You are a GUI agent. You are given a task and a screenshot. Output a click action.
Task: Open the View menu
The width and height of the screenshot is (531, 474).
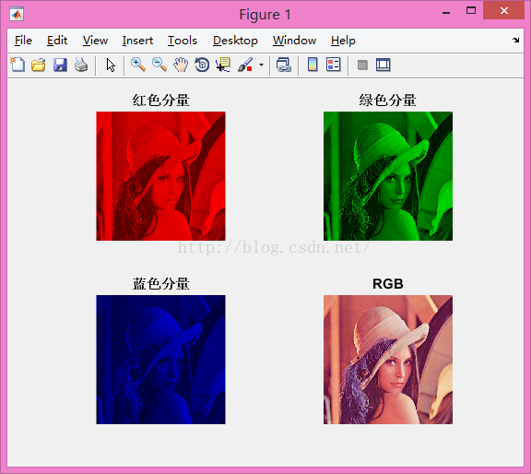95,41
